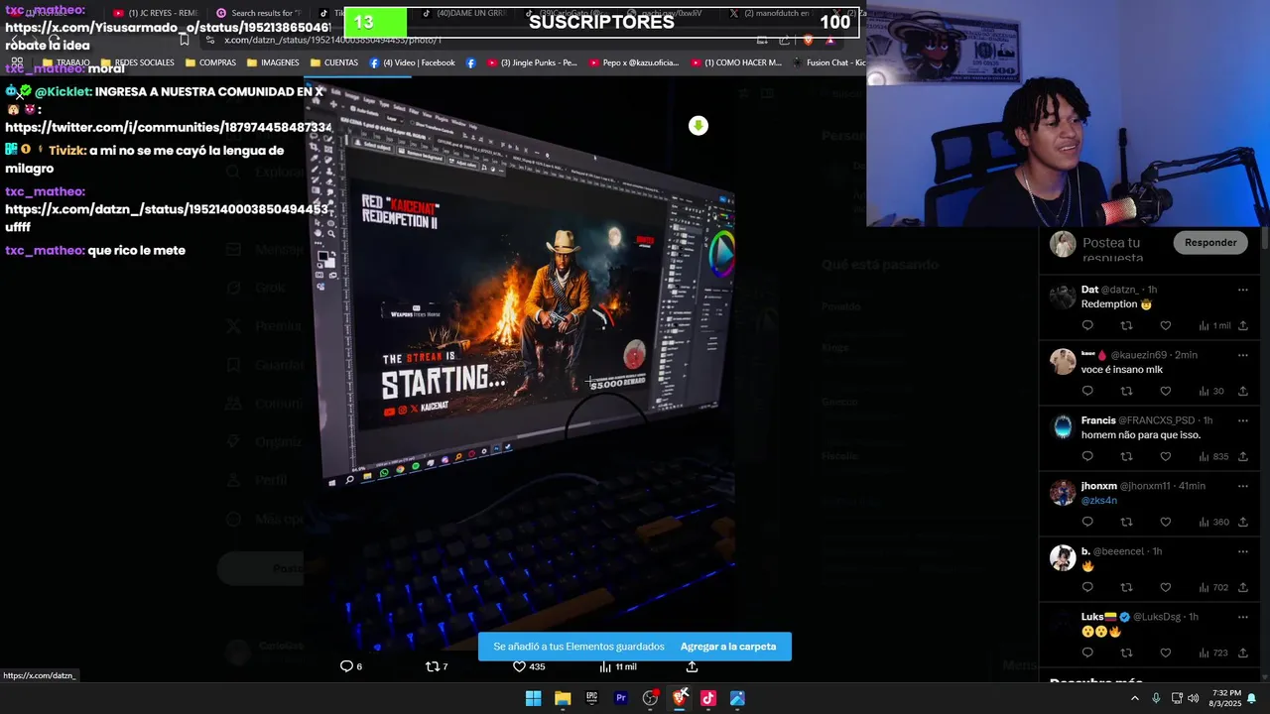Click the green download arrow extension icon
Image resolution: width=1270 pixels, height=714 pixels.
coord(698,126)
